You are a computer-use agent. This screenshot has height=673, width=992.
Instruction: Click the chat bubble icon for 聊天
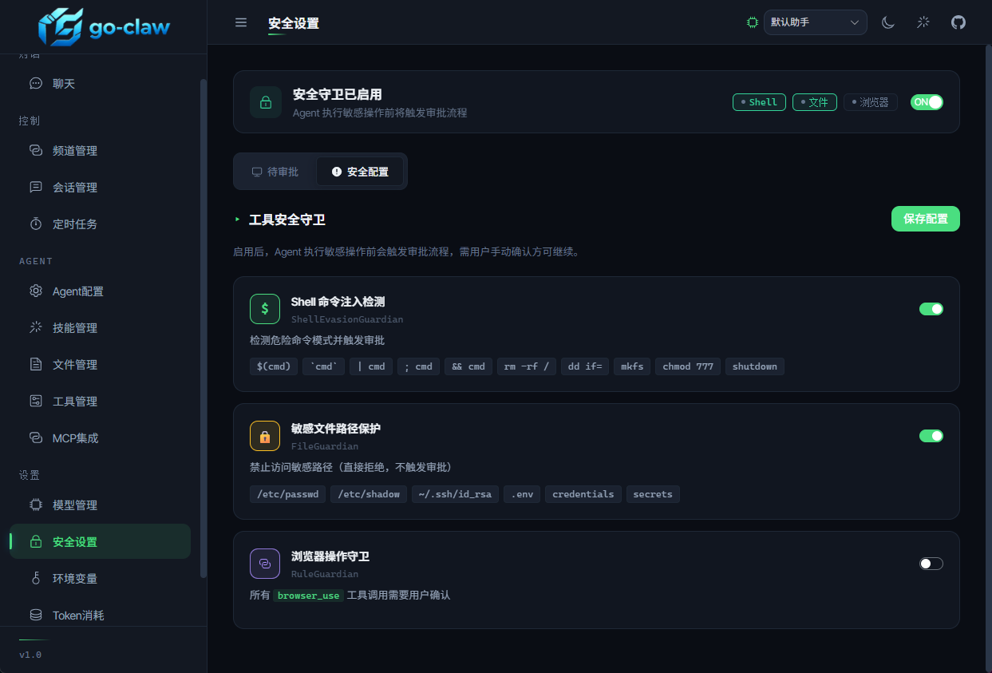pyautogui.click(x=36, y=83)
